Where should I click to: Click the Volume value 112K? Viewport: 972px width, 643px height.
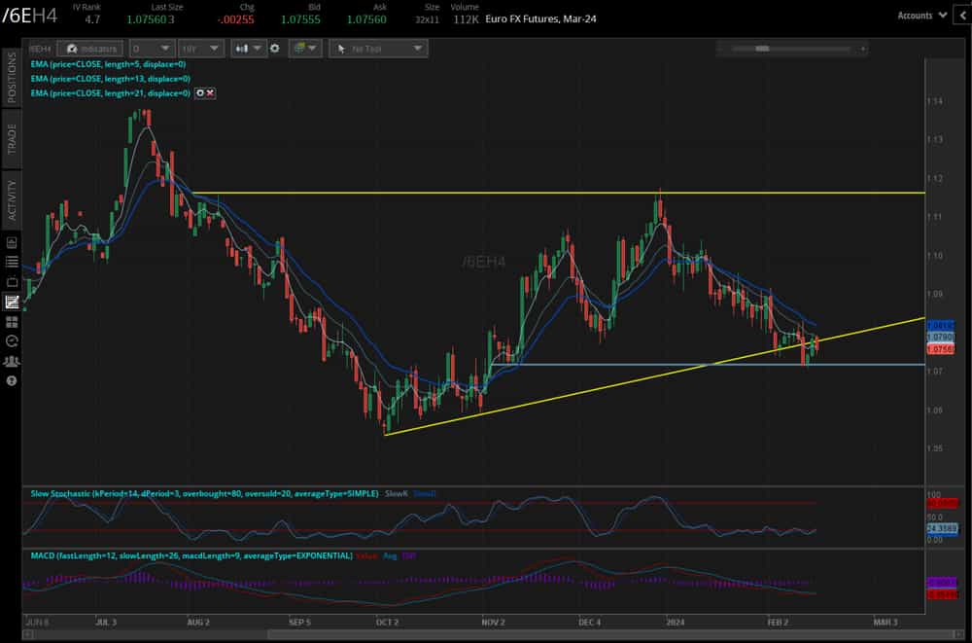click(467, 19)
